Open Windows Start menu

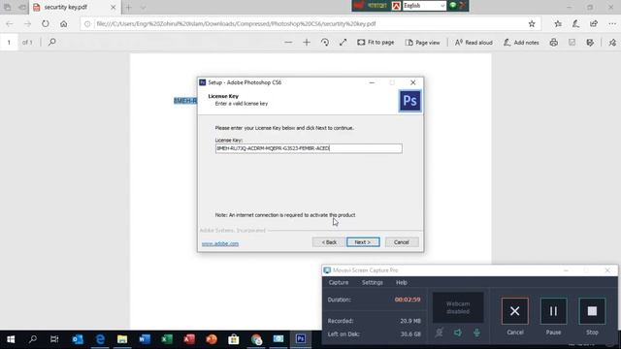coord(11,339)
